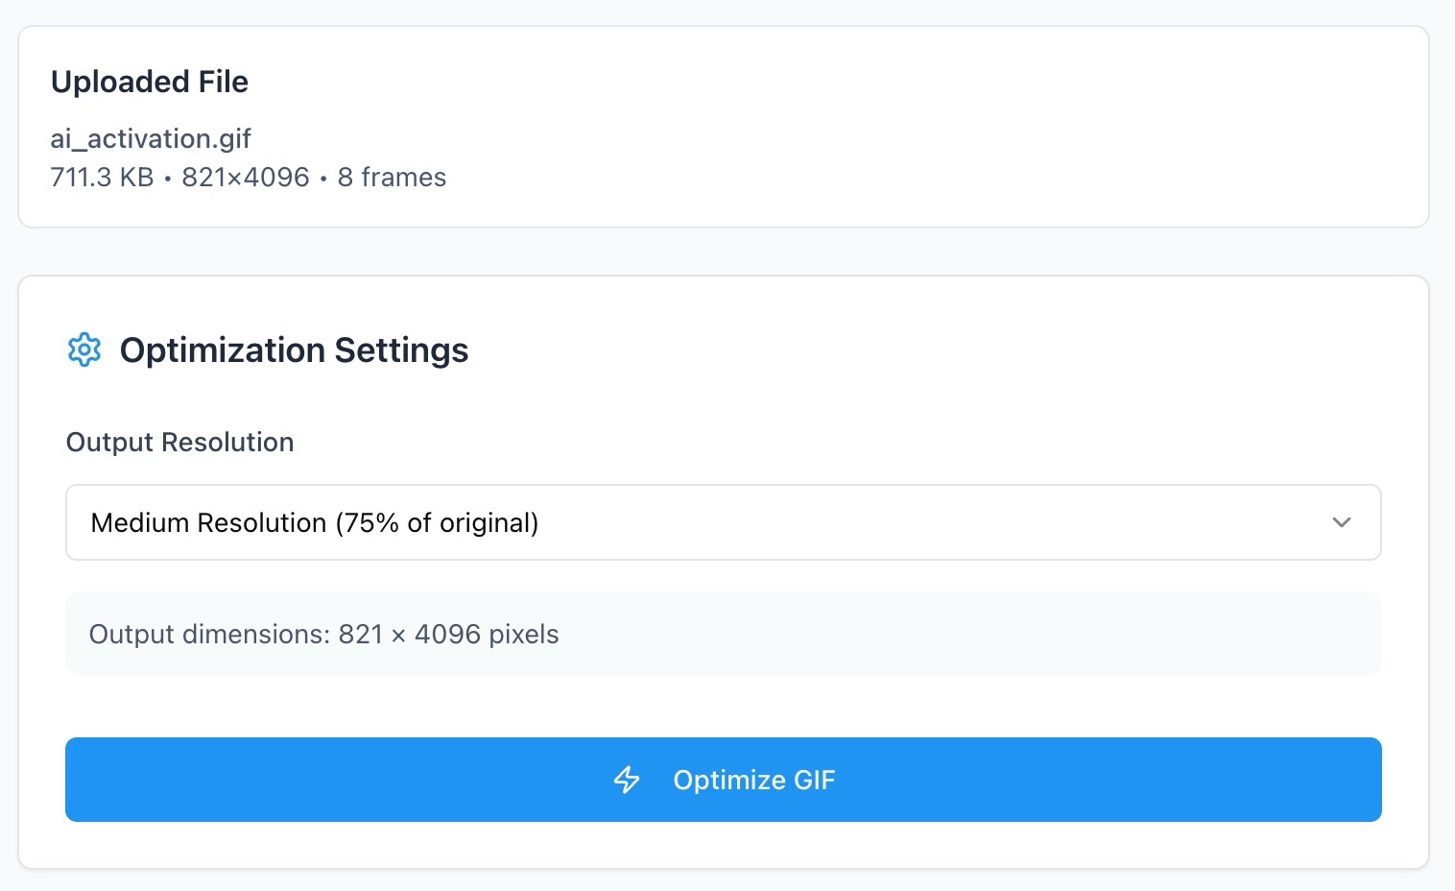Click the Uploaded File heading
The width and height of the screenshot is (1455, 891).
click(x=150, y=82)
